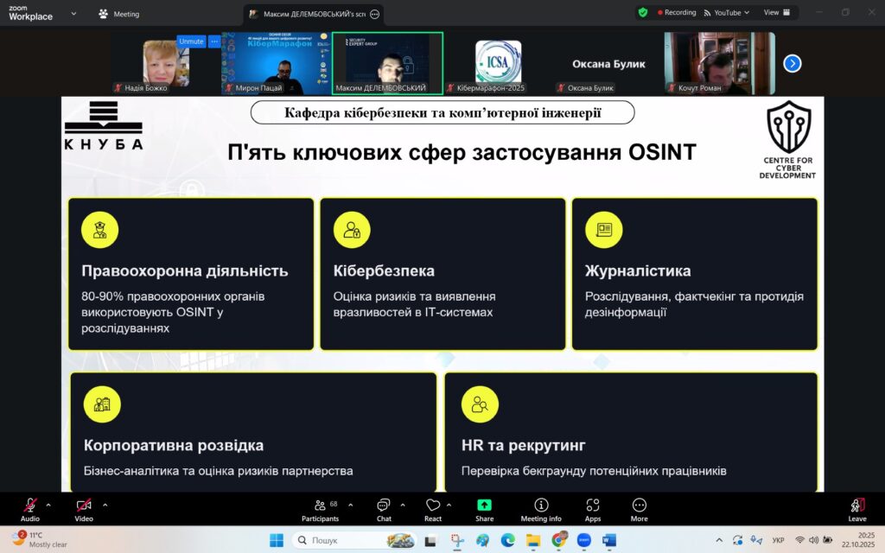Open the YouTube livestream dropdown
The height and width of the screenshot is (553, 885).
pos(728,13)
